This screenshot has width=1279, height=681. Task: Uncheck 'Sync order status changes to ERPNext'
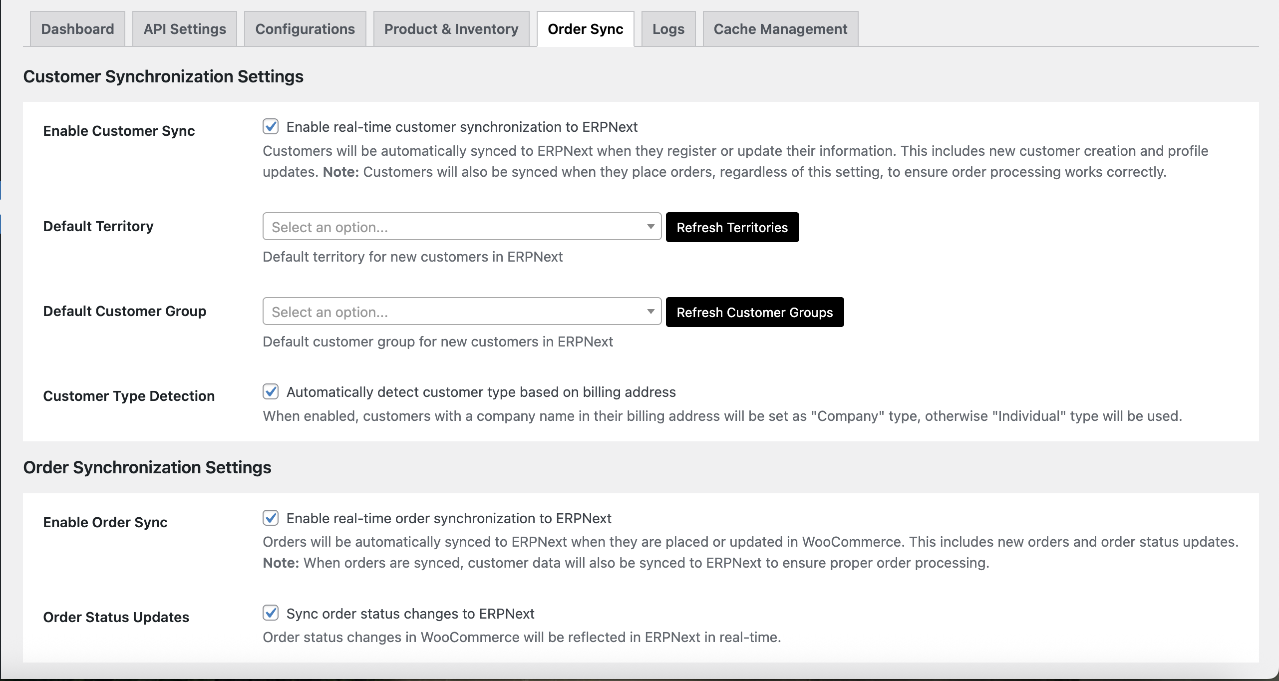[x=271, y=614]
